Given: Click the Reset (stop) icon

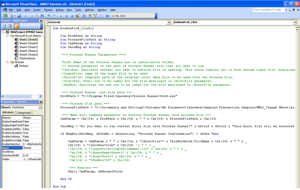Looking at the screenshot, I should pyautogui.click(x=71, y=16).
